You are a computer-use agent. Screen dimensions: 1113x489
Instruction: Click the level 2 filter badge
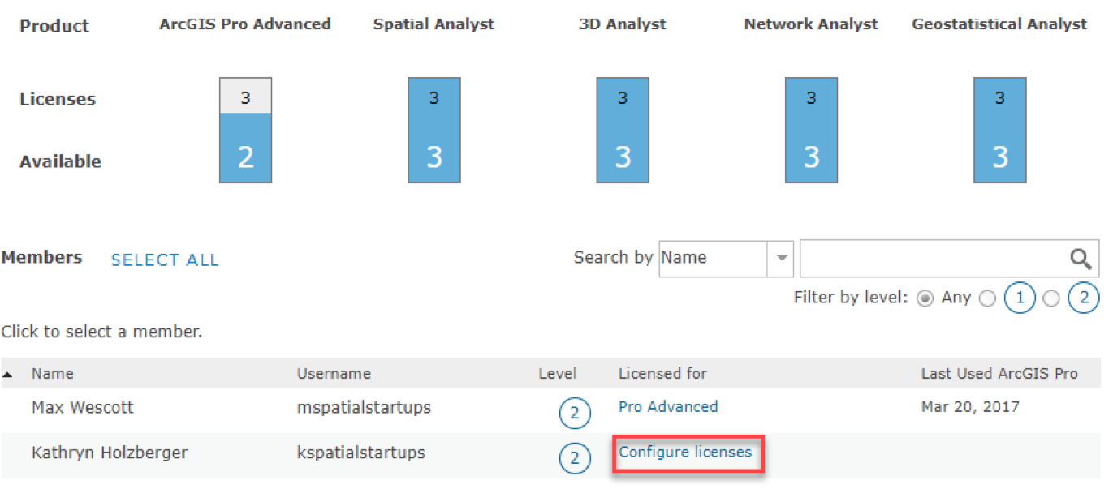(1084, 298)
